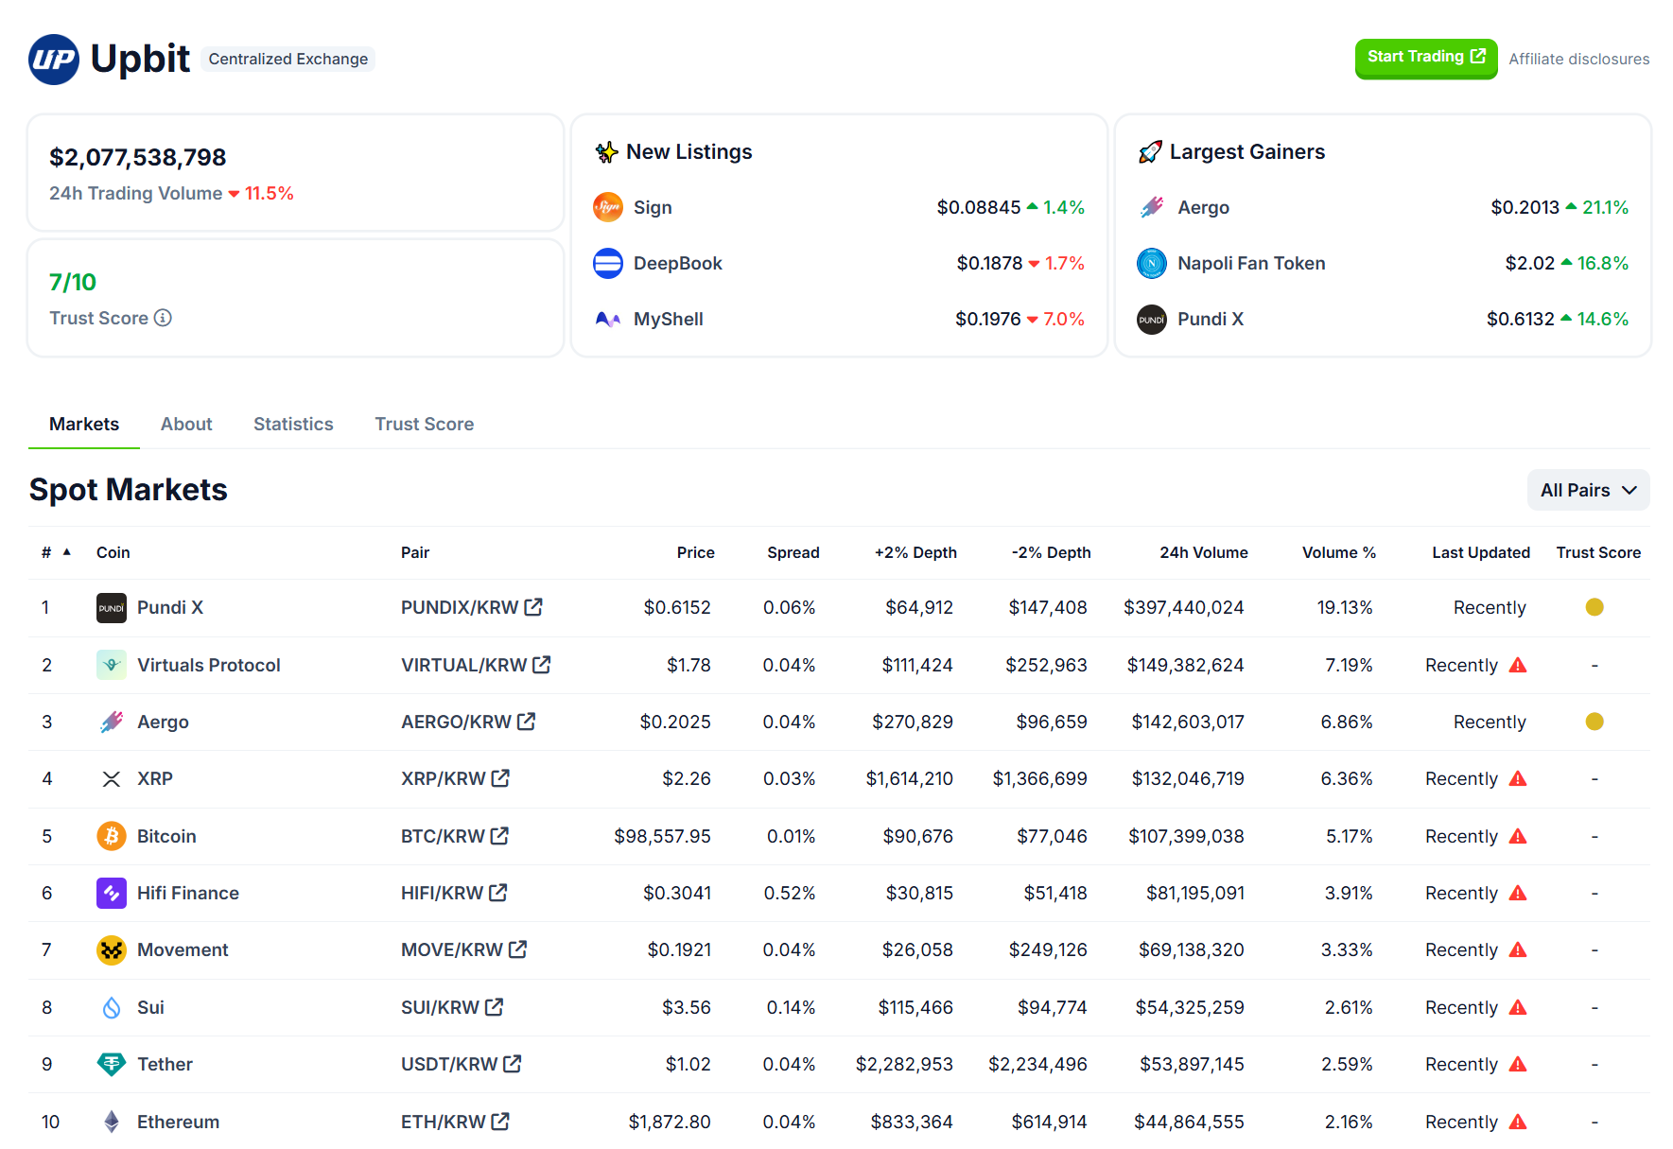1673x1149 pixels.
Task: Click the Centralized Exchange badge
Action: 288,59
